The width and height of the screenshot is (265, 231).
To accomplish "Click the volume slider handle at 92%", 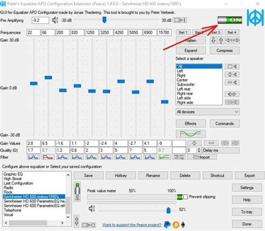I will tap(168, 210).
